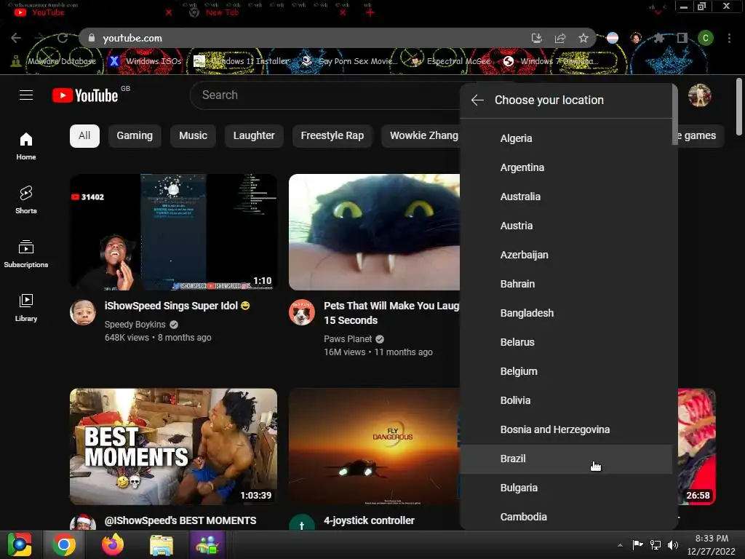Viewport: 745px width, 559px height.
Task: Open the Speedy Boykins channel name link
Action: (x=135, y=324)
